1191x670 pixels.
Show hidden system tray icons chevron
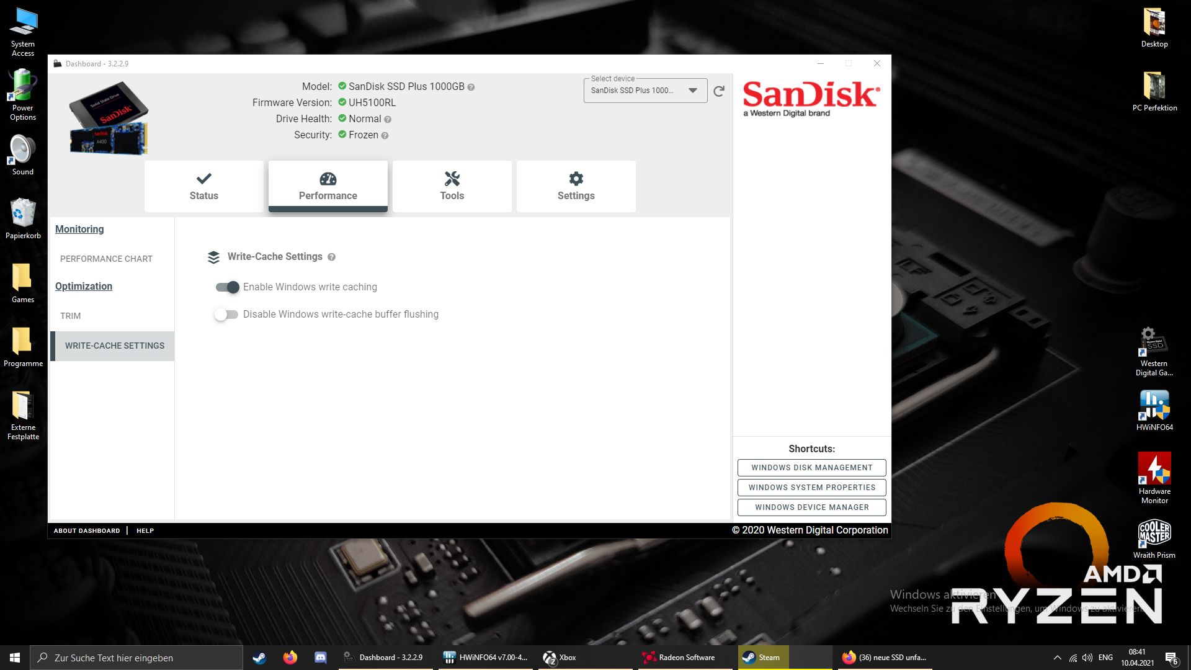tap(1057, 658)
